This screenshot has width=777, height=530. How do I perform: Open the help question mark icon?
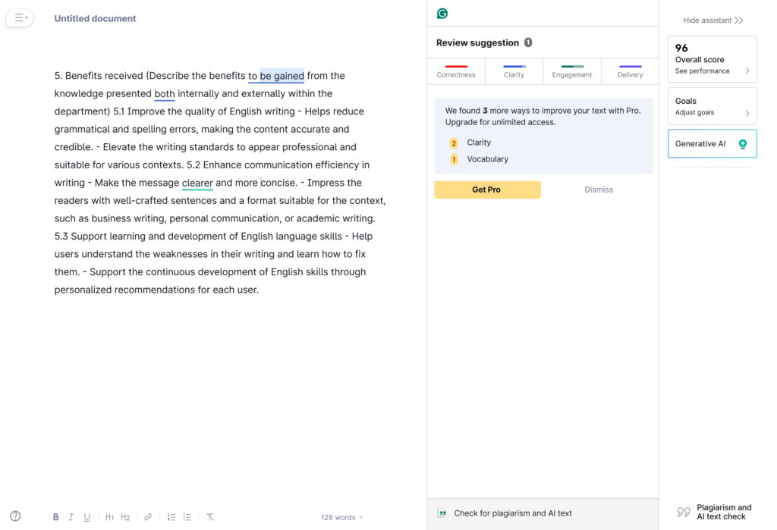[15, 516]
